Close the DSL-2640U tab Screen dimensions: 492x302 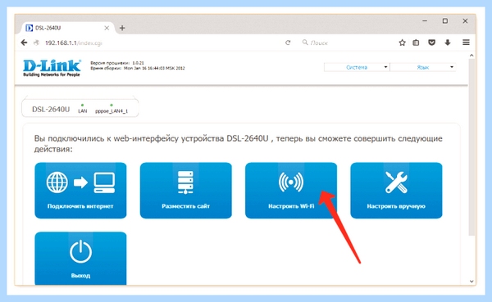[107, 28]
